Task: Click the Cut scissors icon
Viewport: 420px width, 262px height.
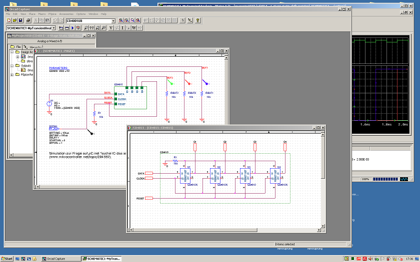Action: coord(36,20)
